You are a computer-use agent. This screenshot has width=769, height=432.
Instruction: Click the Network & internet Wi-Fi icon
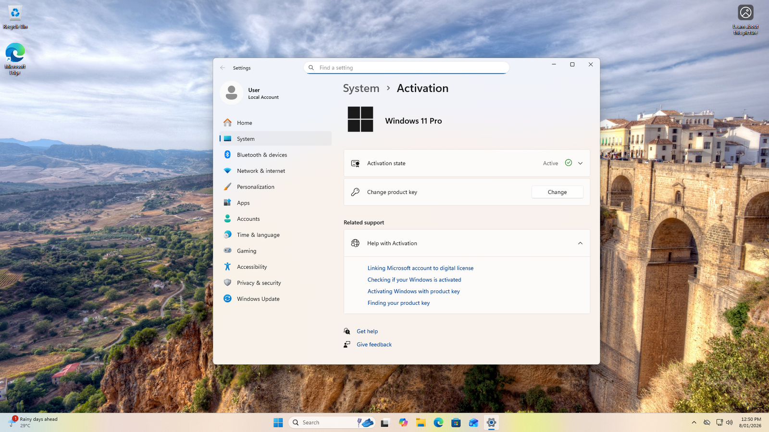click(x=227, y=171)
